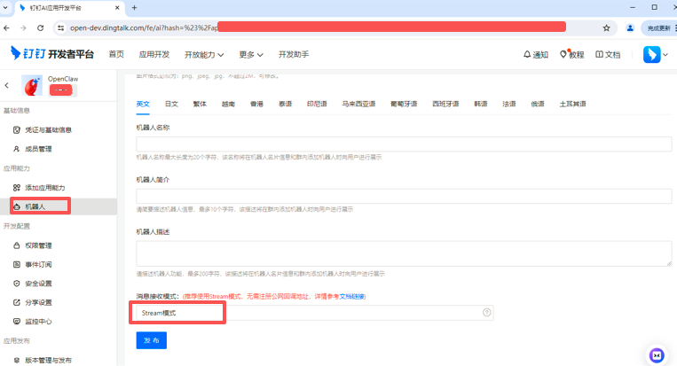Screen dimensions: 677x366
Task: Close the 钉钉AI应用开发平台 tab
Action: click(x=117, y=8)
